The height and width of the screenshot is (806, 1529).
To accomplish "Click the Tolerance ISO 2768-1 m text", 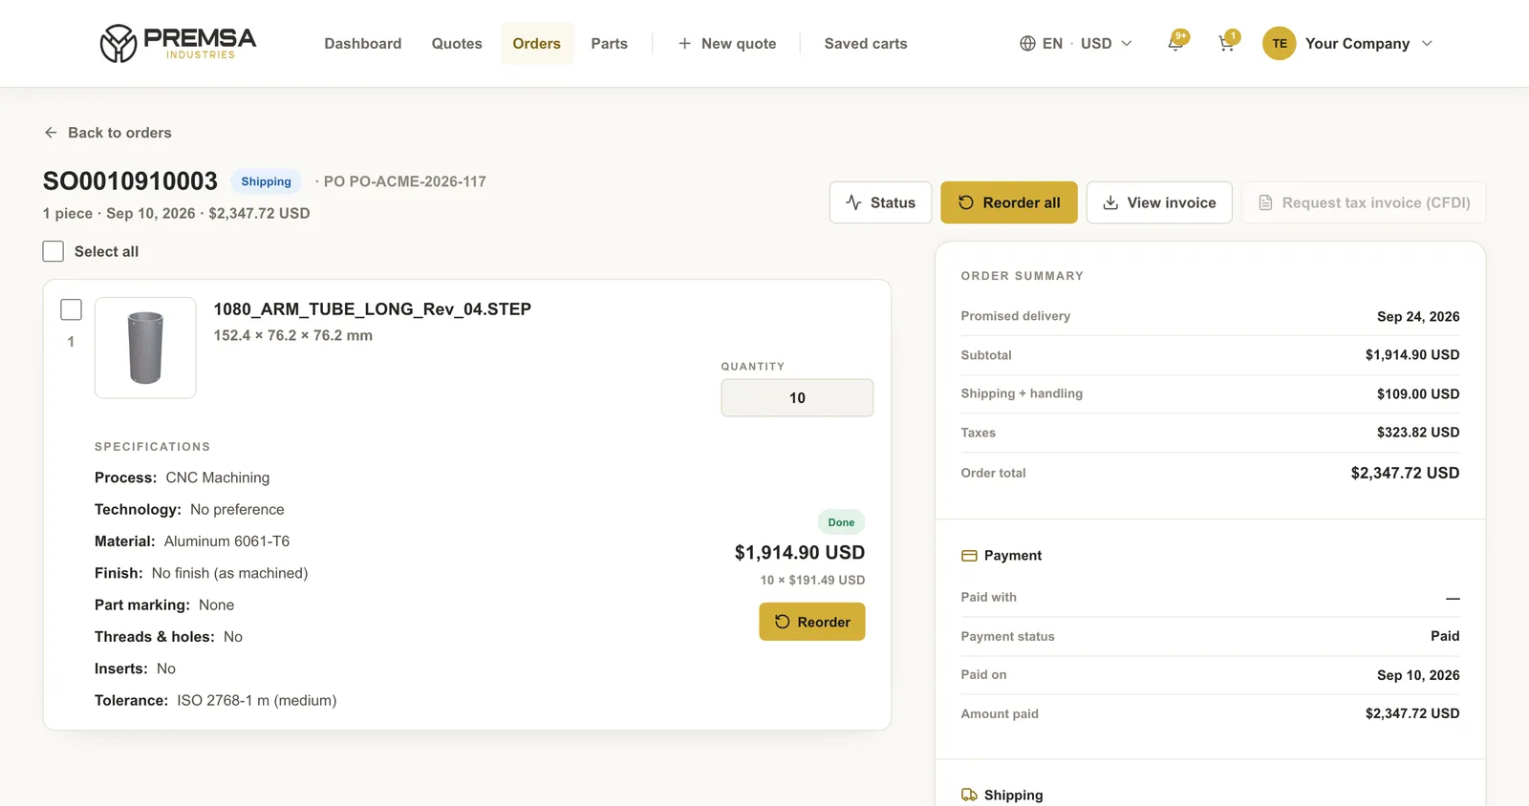I will click(x=216, y=701).
